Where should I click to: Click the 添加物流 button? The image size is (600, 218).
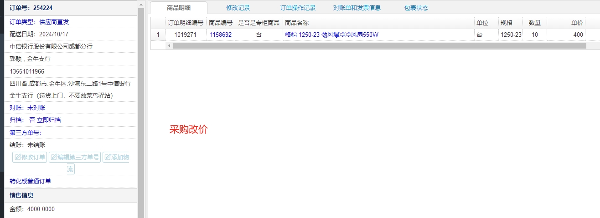[x=116, y=157]
